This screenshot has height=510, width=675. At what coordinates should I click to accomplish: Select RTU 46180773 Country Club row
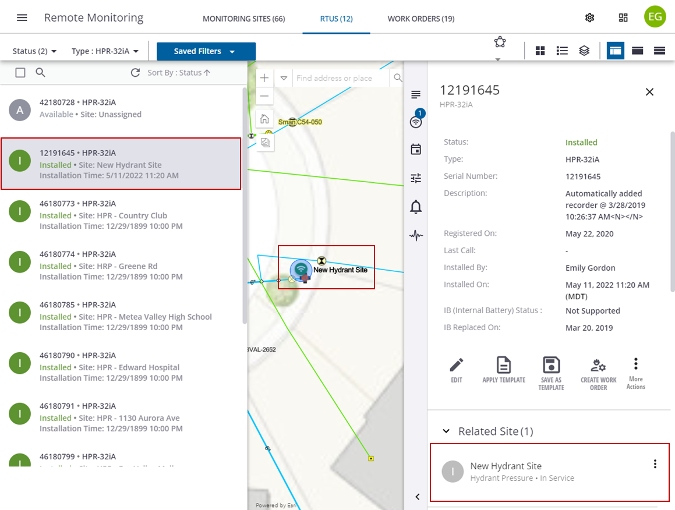(x=121, y=214)
